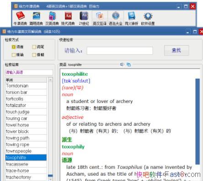Open the 牛津词典 red book dictionary

pos(20,18)
